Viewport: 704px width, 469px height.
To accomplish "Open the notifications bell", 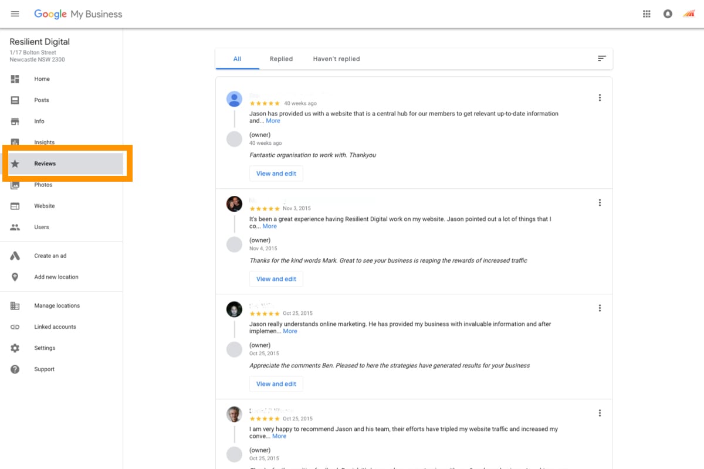I will tap(668, 14).
